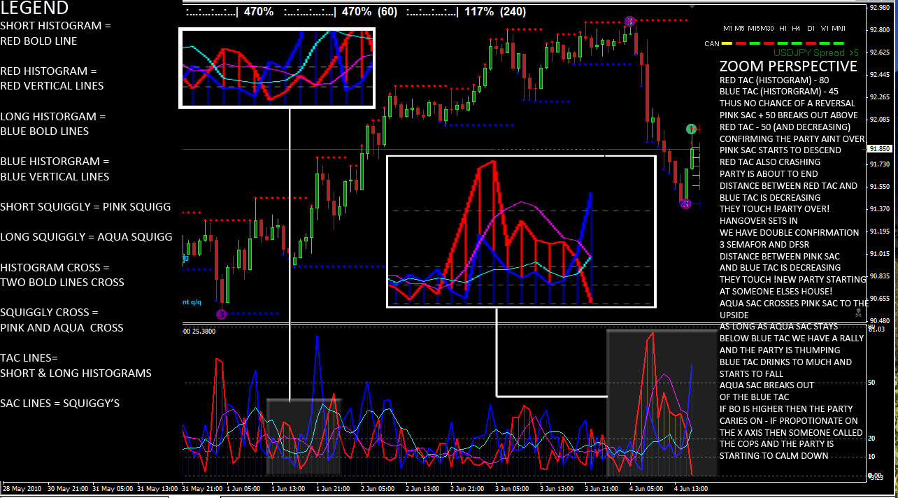This screenshot has width=898, height=498.
Task: Select the M1 timeframe label
Action: click(x=728, y=29)
